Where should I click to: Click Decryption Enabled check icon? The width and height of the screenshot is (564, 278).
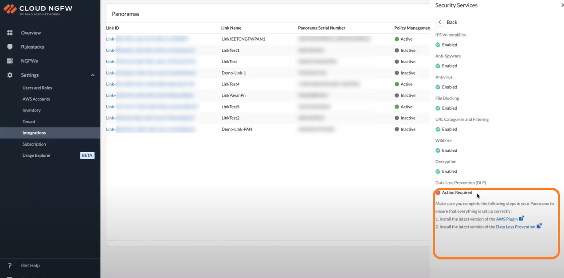tap(438, 171)
